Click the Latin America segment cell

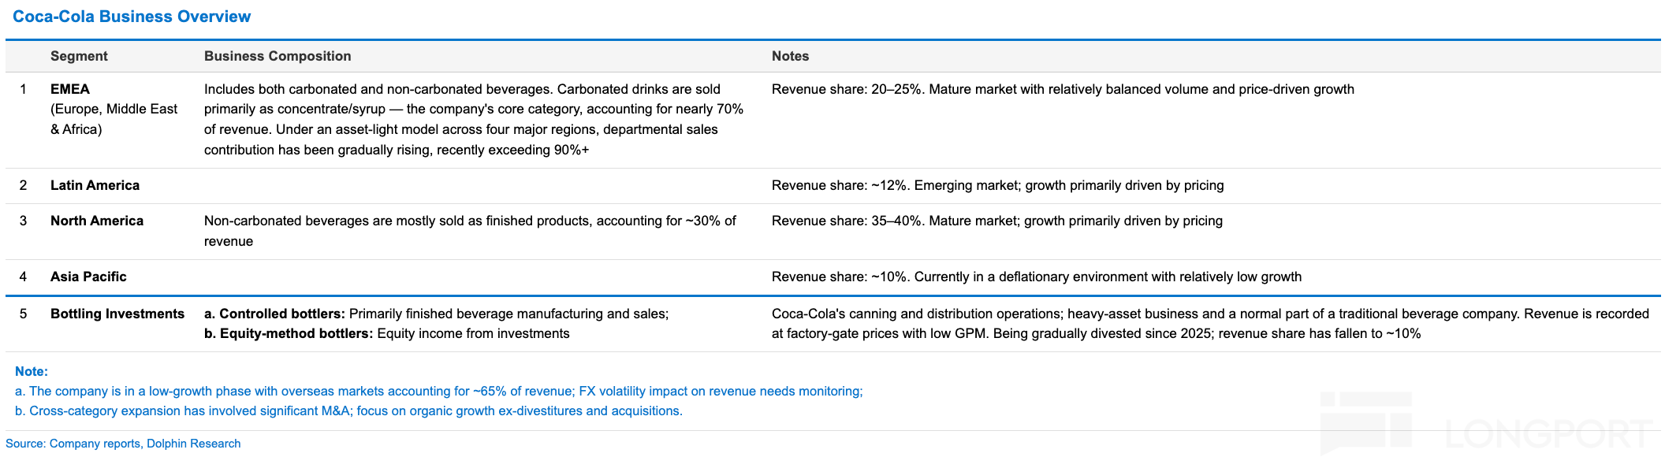coord(95,185)
